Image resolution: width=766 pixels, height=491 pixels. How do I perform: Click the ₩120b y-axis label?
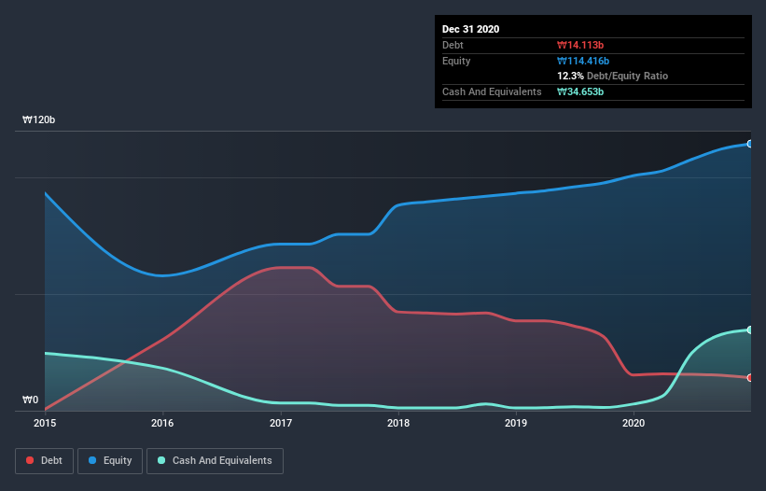tap(38, 119)
